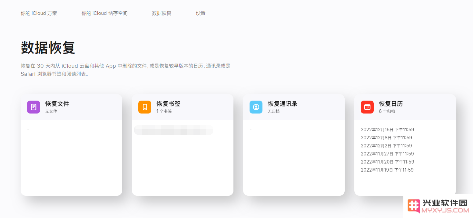This screenshot has width=473, height=218.
Task: Open the 你的 iCloud 方案 tab
Action: pos(39,13)
